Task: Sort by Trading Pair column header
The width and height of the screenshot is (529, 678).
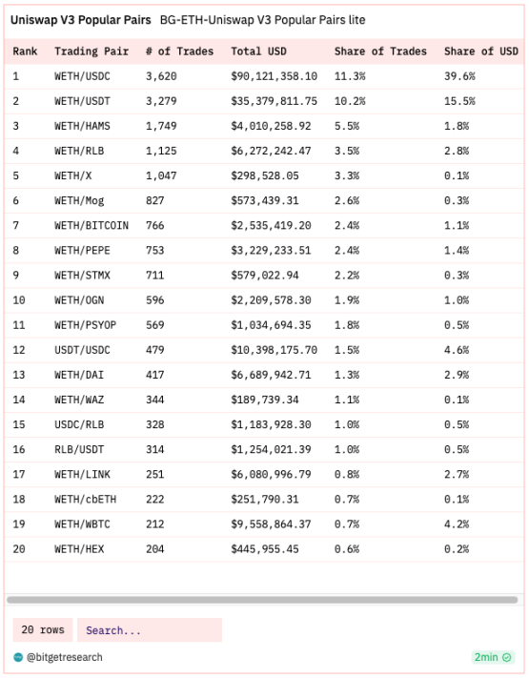Action: (92, 51)
